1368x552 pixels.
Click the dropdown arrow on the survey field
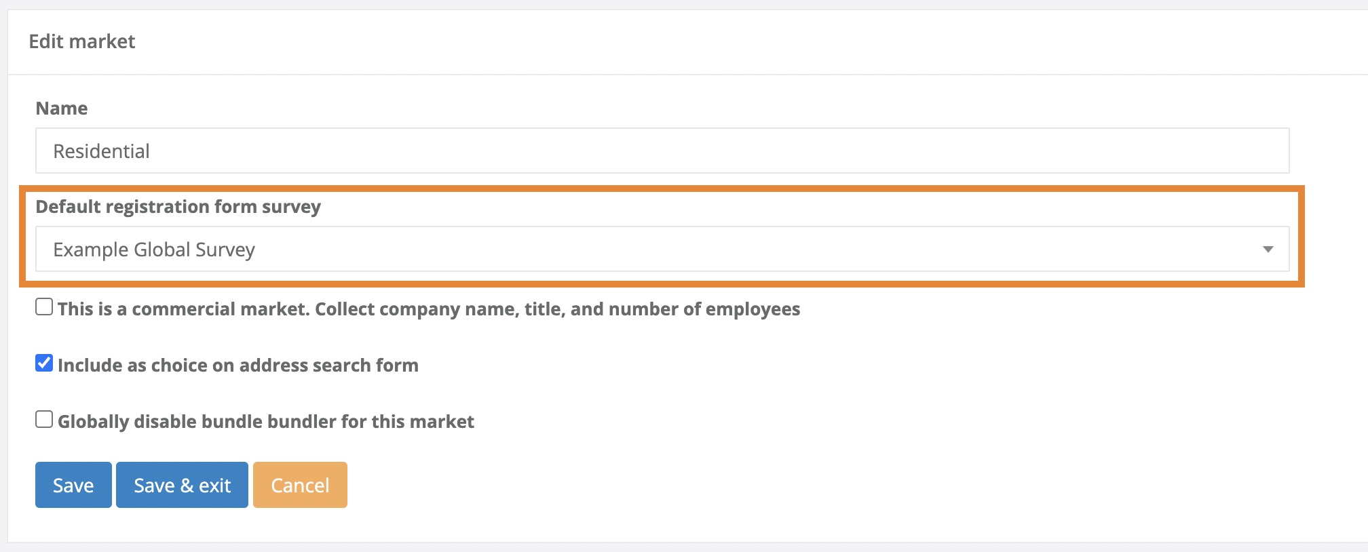point(1268,250)
